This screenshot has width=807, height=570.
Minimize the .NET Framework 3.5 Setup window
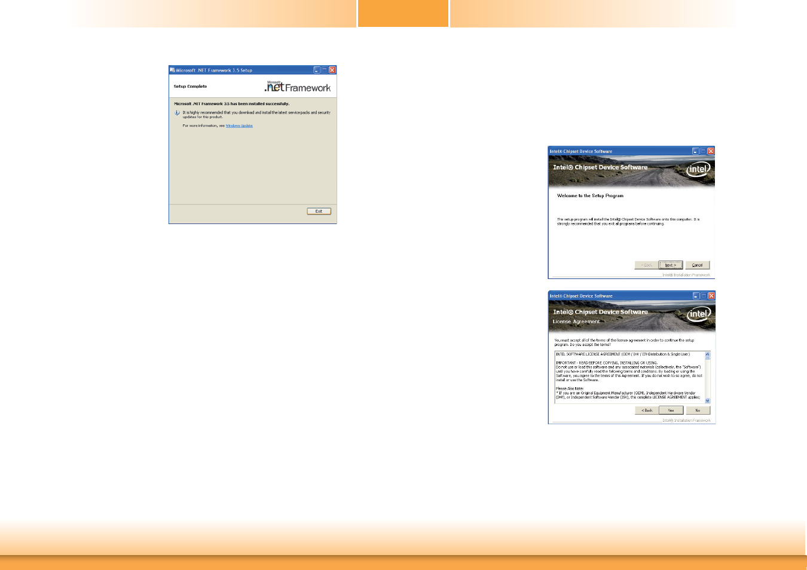pyautogui.click(x=317, y=70)
